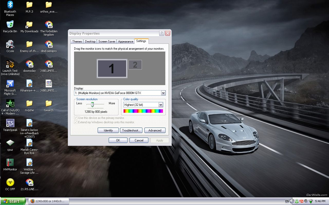Image resolution: width=329 pixels, height=205 pixels.
Task: Open the Windows Start menu
Action: (x=13, y=201)
